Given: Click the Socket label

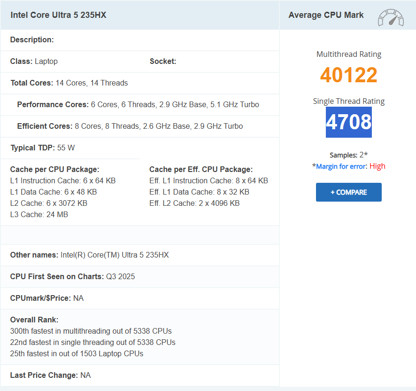Looking at the screenshot, I should pyautogui.click(x=163, y=62).
